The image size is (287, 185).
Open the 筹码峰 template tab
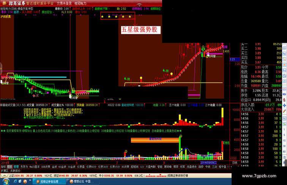pyautogui.click(x=168, y=167)
